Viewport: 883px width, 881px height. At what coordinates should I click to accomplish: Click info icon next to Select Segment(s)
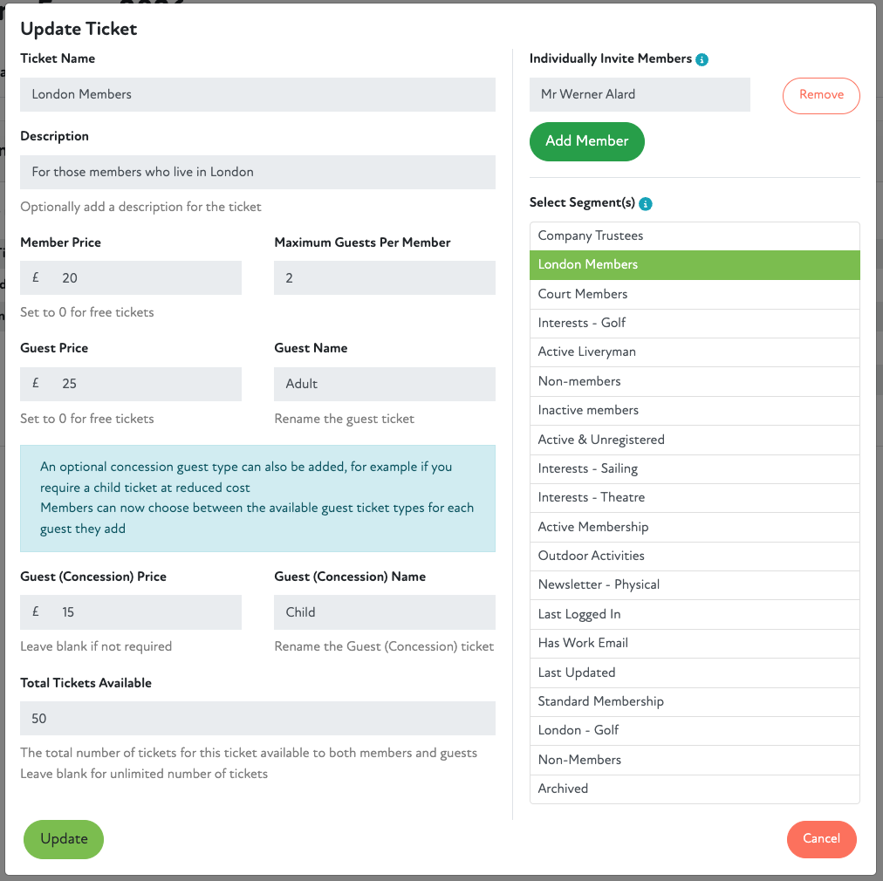646,203
